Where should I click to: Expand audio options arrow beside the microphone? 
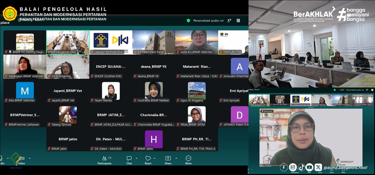coord(8,158)
